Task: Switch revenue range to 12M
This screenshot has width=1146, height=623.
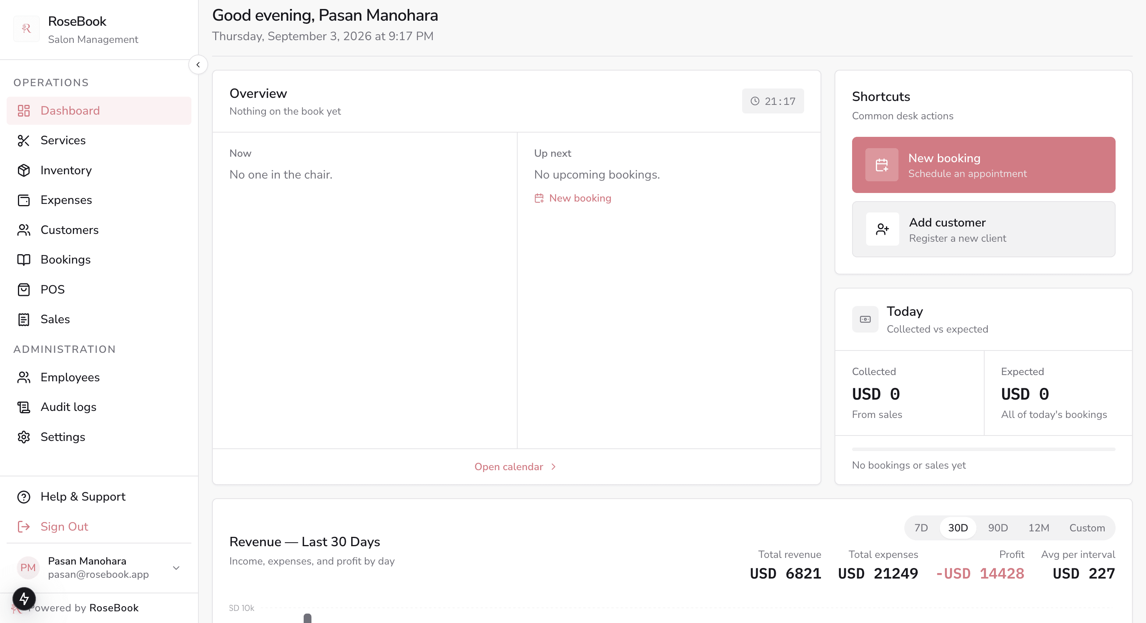Action: click(x=1038, y=527)
